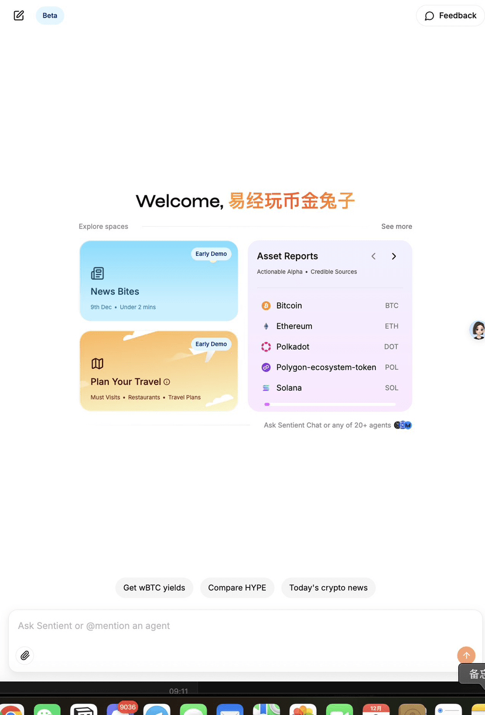Open Chrome from the dock
485x715 pixels.
click(11, 709)
